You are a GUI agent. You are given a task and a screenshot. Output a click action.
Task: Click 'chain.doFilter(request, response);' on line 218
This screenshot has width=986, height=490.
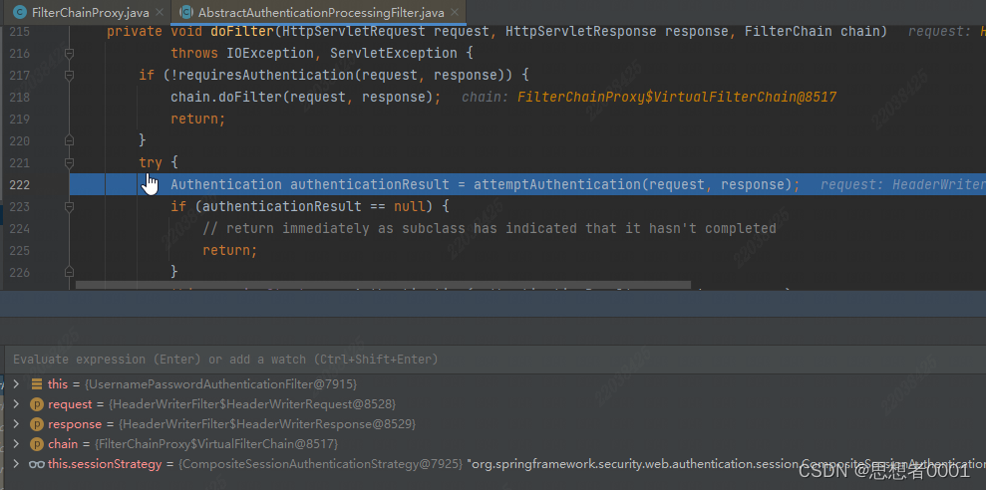coord(306,98)
